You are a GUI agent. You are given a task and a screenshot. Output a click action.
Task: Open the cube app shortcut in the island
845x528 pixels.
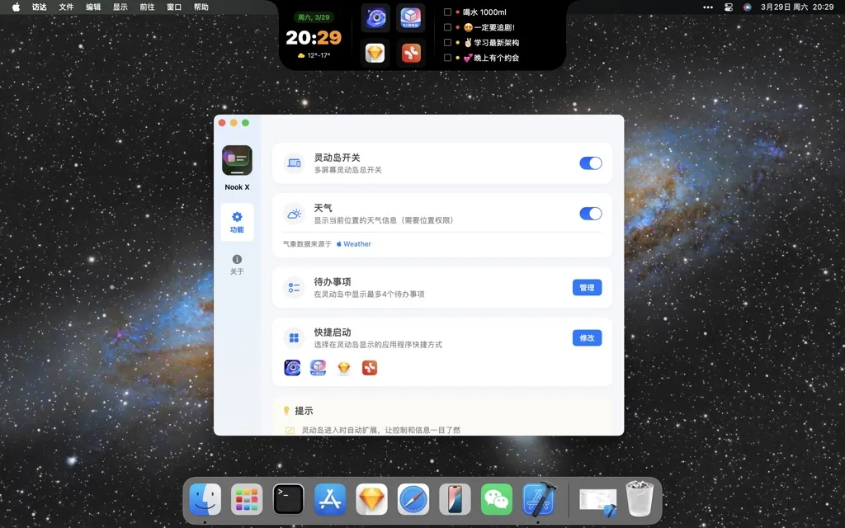[x=411, y=17]
